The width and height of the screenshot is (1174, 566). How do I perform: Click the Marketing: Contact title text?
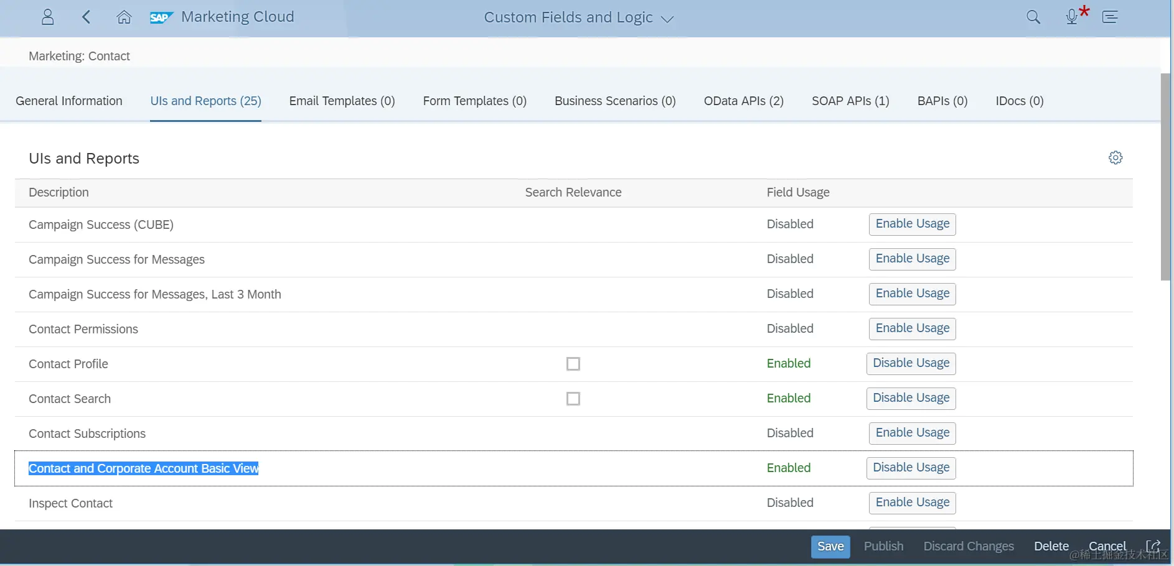pyautogui.click(x=79, y=56)
